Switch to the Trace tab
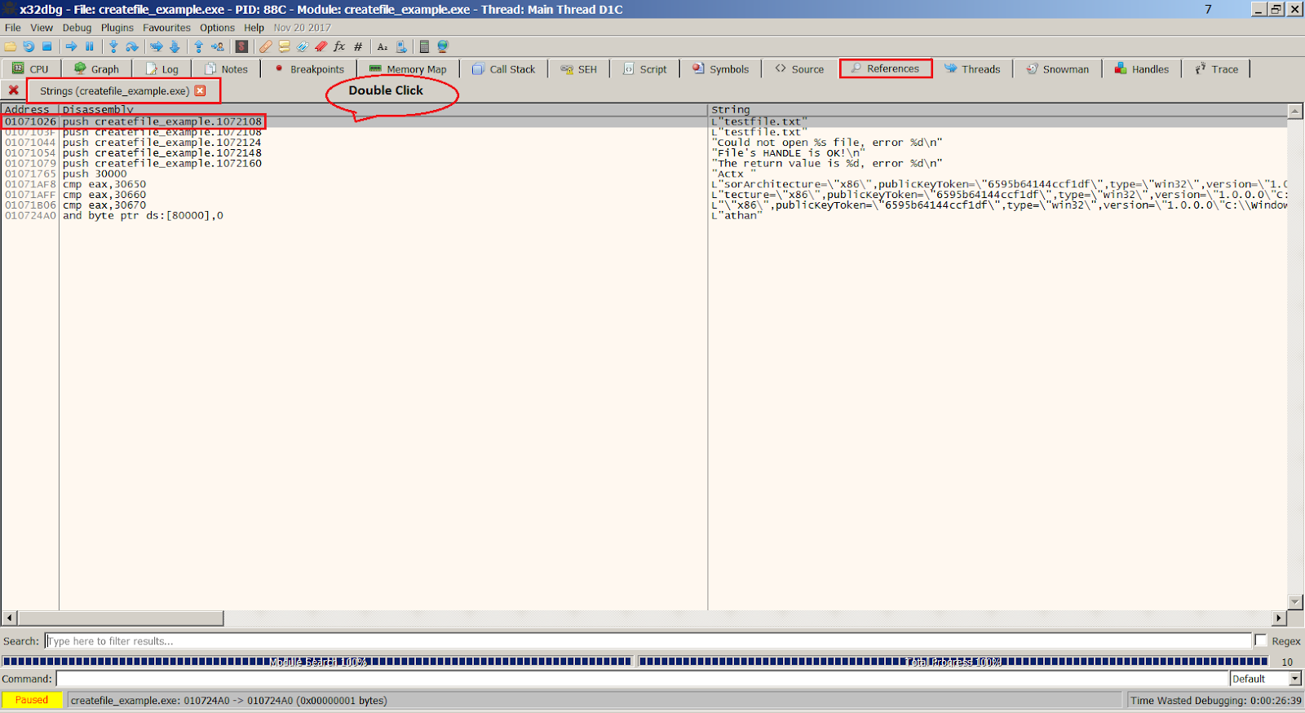Image resolution: width=1305 pixels, height=713 pixels. [1217, 69]
